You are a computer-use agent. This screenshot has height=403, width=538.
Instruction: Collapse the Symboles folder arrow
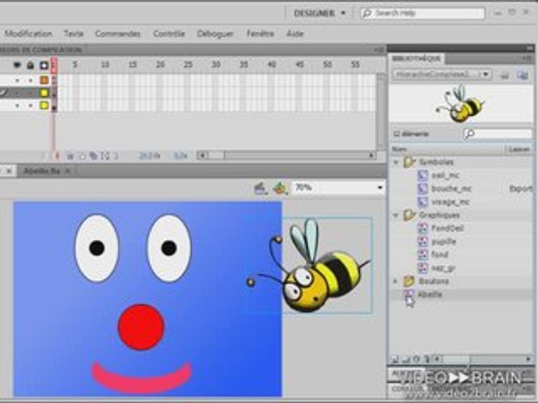(396, 162)
